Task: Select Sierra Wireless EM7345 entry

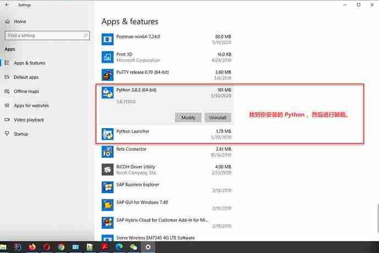Action: click(x=166, y=238)
